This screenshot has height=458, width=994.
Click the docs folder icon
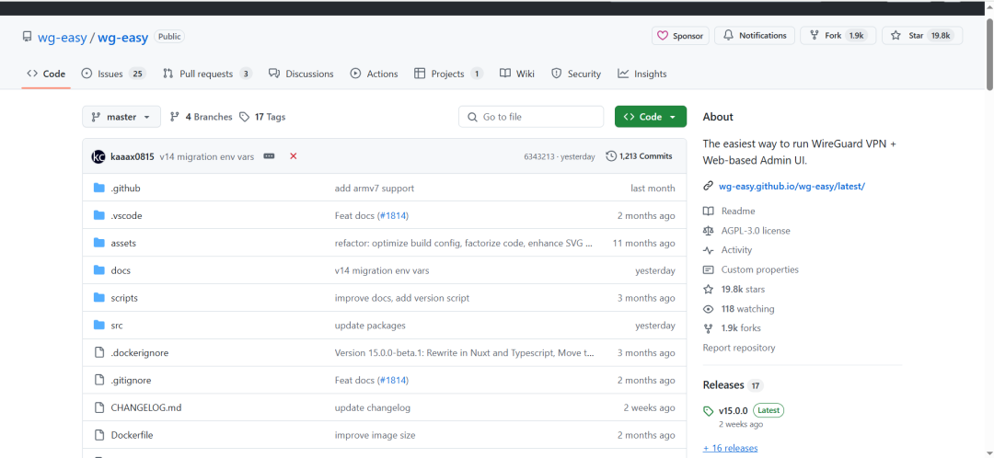(x=98, y=270)
